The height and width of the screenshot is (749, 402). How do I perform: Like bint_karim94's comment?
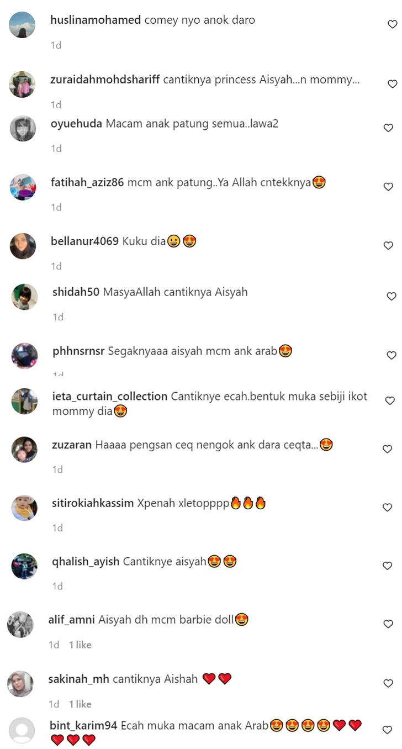point(388,730)
